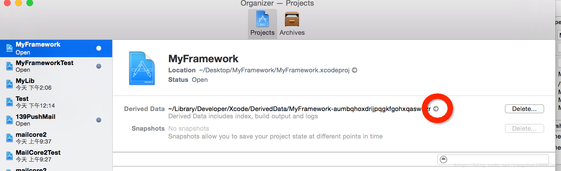This screenshot has height=171, width=561.
Task: Click the mailcore2 project file icon
Action: [10, 138]
